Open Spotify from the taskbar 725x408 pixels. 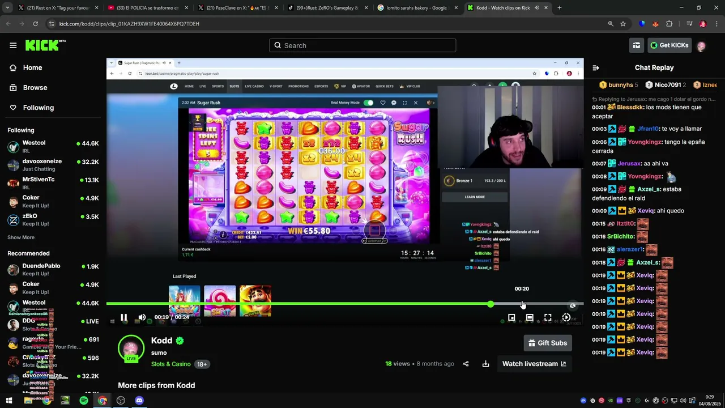[84, 401]
